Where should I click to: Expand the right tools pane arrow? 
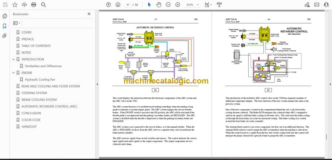click(330, 84)
